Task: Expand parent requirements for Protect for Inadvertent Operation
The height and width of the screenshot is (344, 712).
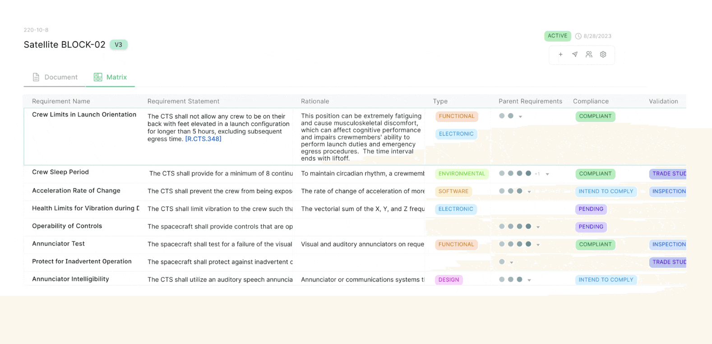Action: pyautogui.click(x=511, y=262)
